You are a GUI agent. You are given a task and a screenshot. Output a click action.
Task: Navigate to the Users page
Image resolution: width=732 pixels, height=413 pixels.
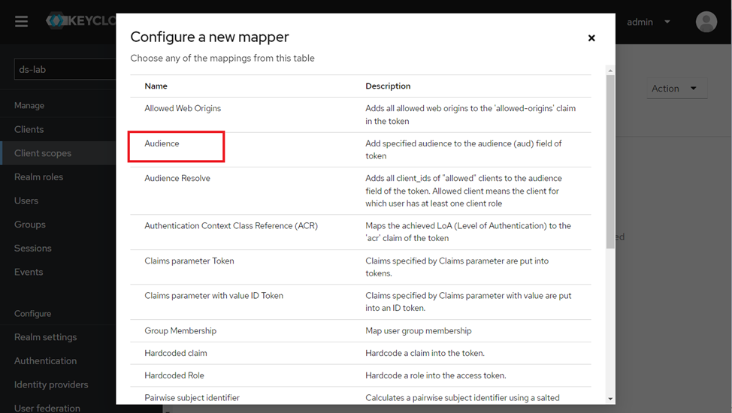pos(26,200)
